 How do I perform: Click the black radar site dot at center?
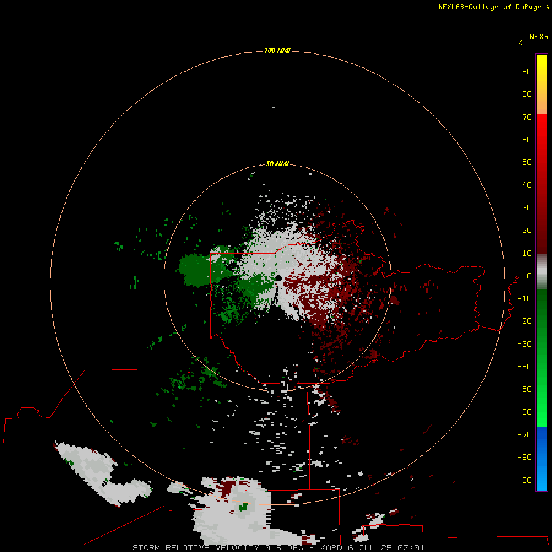(x=278, y=278)
